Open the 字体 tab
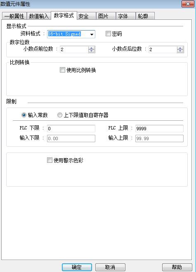Image resolution: width=196 pixels, height=272 pixels. click(125, 16)
